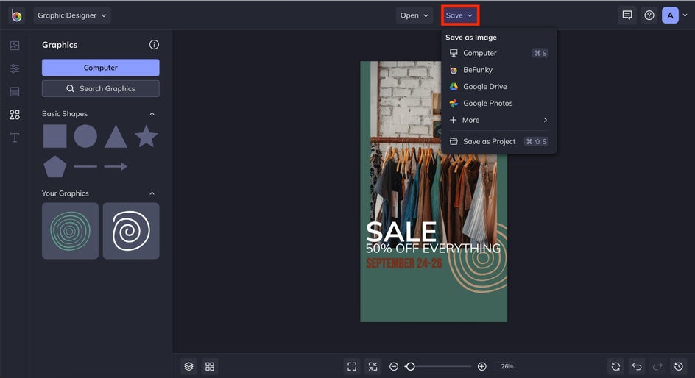Open the Image Manager sidebar icon

[x=14, y=46]
